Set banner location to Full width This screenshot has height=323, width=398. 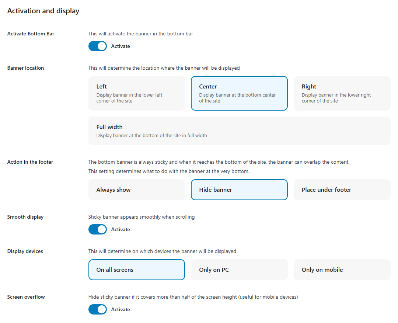[x=239, y=131]
